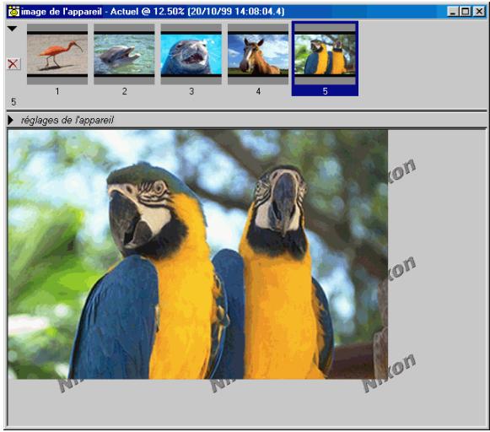Expand the réglages de l'appareil section
490x432 pixels.
click(x=11, y=120)
